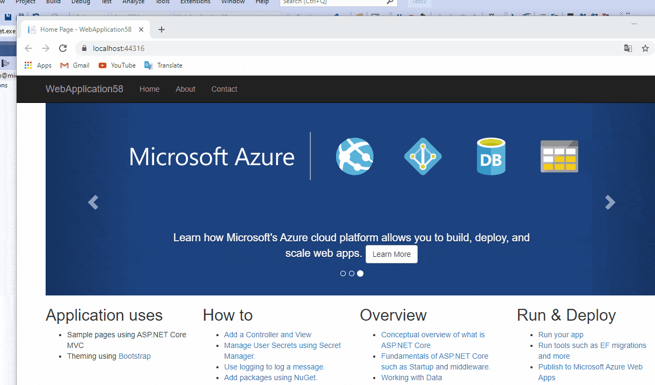655x385 pixels.
Task: Show the previous carousel slide
Action: (x=93, y=202)
